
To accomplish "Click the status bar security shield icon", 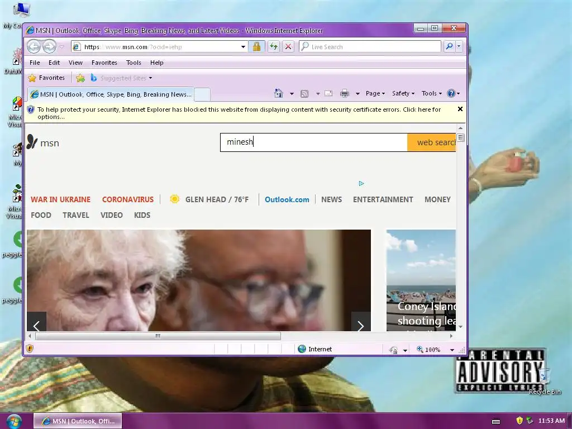I will [30, 349].
